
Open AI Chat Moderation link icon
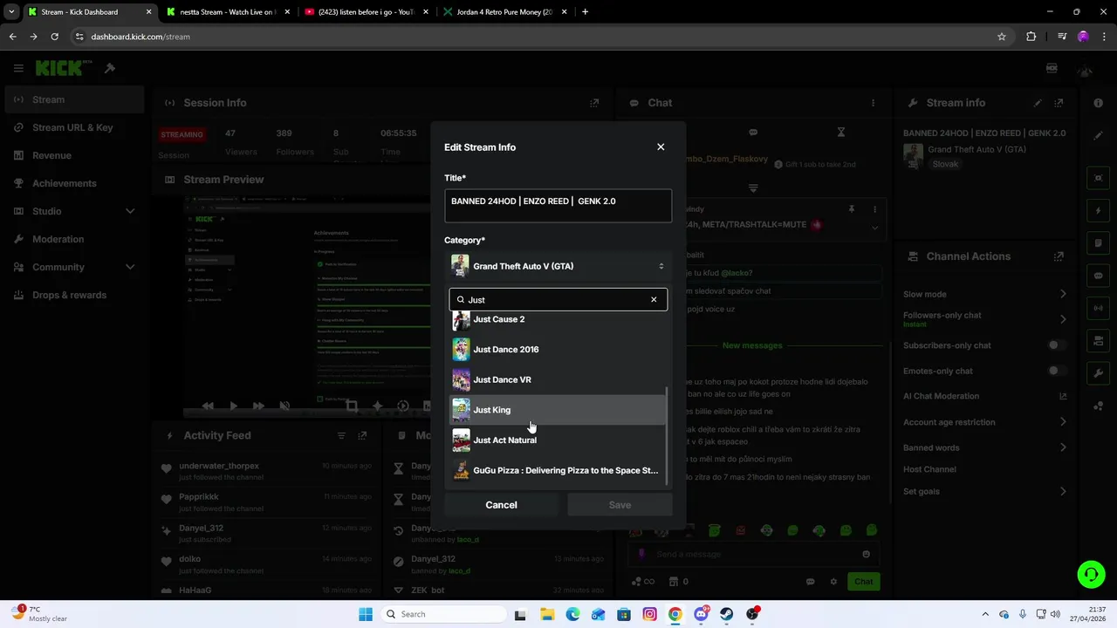coord(1063,396)
